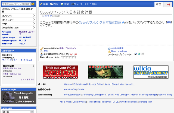The image size is (174, 113).
Task: Rate the article five stars
Action: [x=75, y=57]
